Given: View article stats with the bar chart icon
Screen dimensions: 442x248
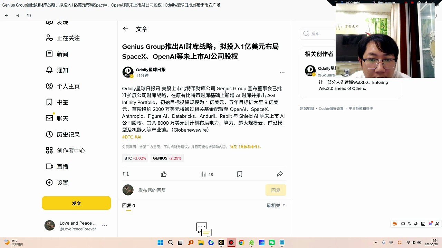Looking at the screenshot, I should [203, 174].
